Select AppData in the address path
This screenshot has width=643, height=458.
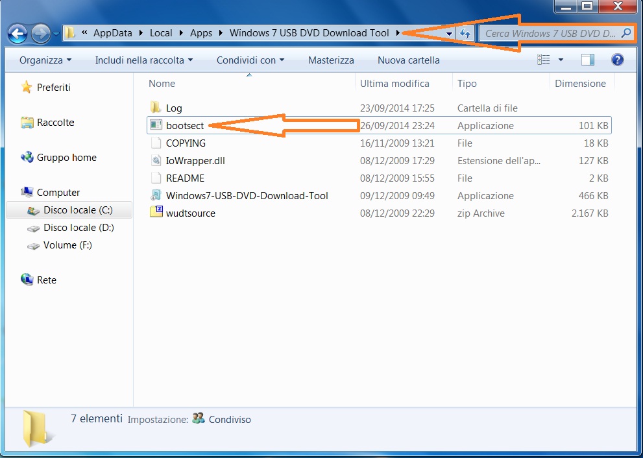(x=113, y=33)
